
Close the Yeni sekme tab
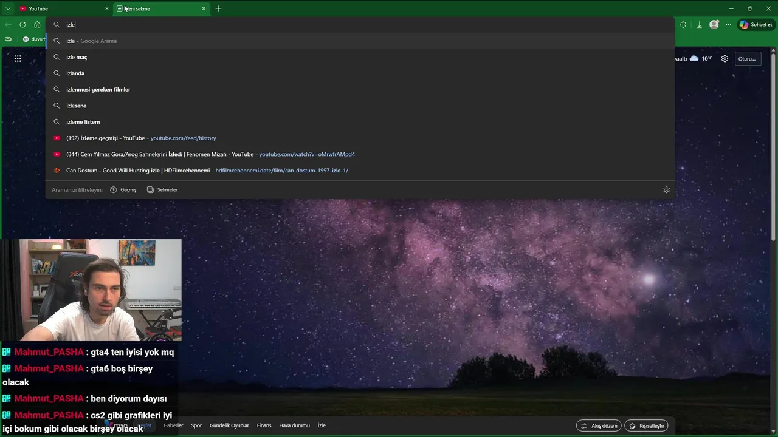204,8
